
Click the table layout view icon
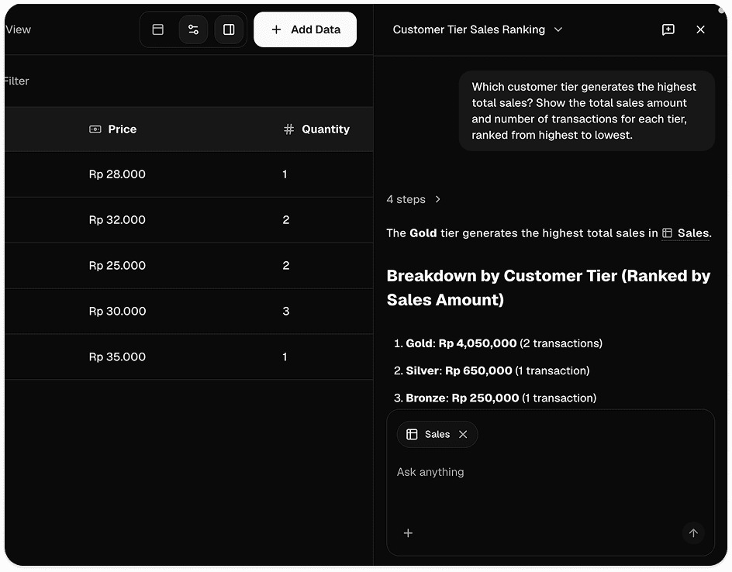[x=157, y=29]
